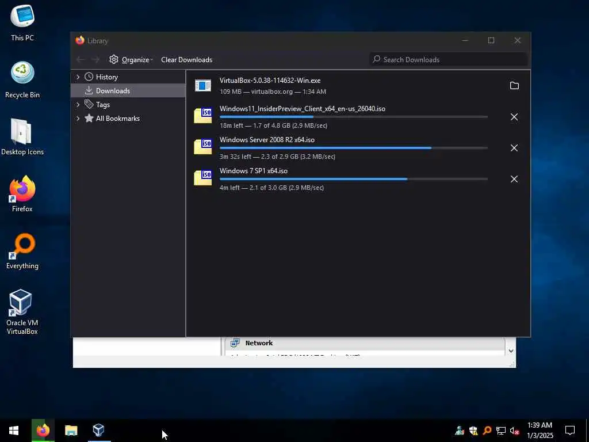Expand the History tree node
This screenshot has height=442, width=589.
click(78, 77)
